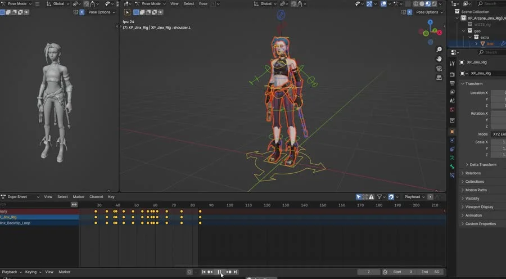Click the Mode XYZ Euler rotation field
Screen dimensions: 506x279
[498, 134]
